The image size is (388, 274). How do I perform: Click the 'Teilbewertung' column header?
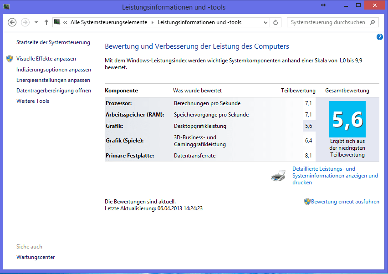point(298,91)
